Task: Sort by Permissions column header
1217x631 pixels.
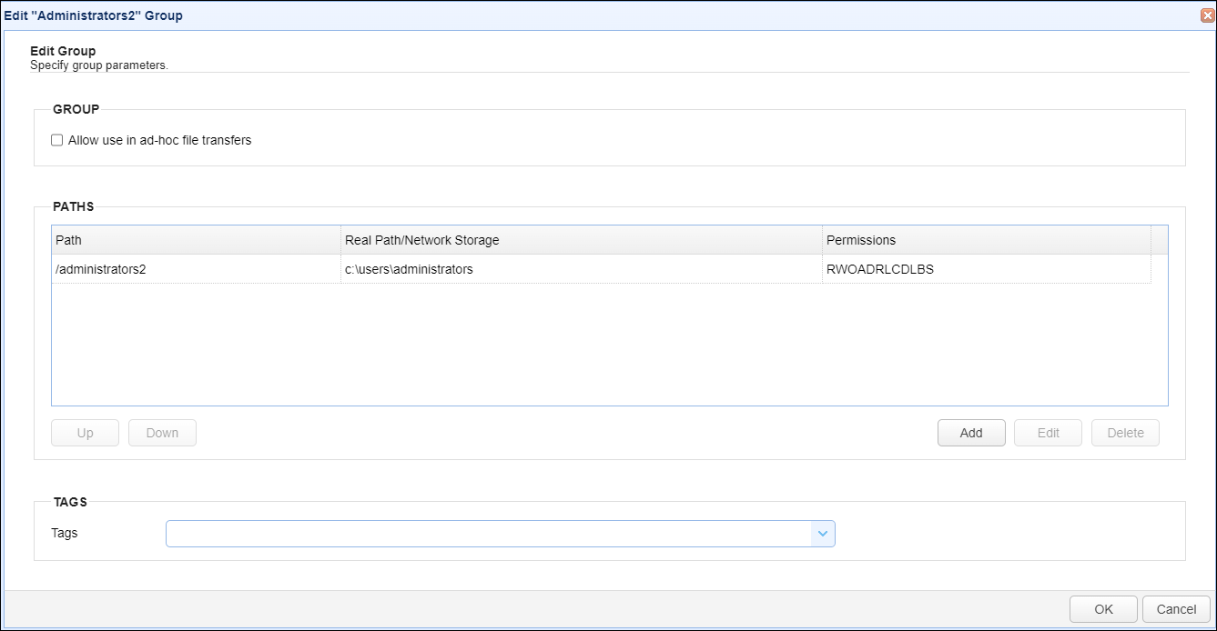Action: pos(987,240)
